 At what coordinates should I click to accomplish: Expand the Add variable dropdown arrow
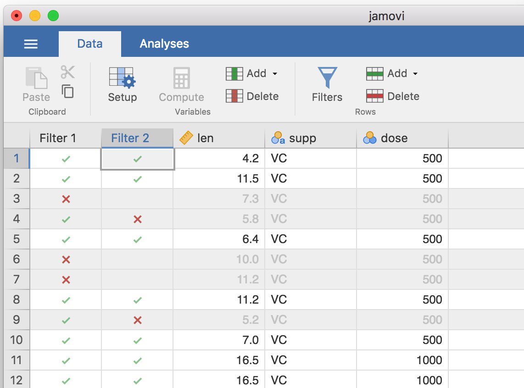(275, 74)
